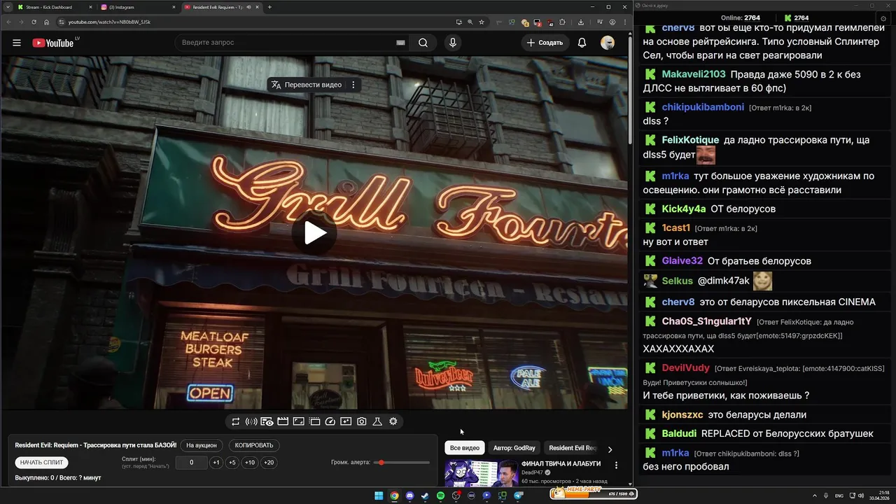The width and height of the screenshot is (896, 504).
Task: Toggle the eye visibility icon in player toolbar
Action: (x=267, y=421)
